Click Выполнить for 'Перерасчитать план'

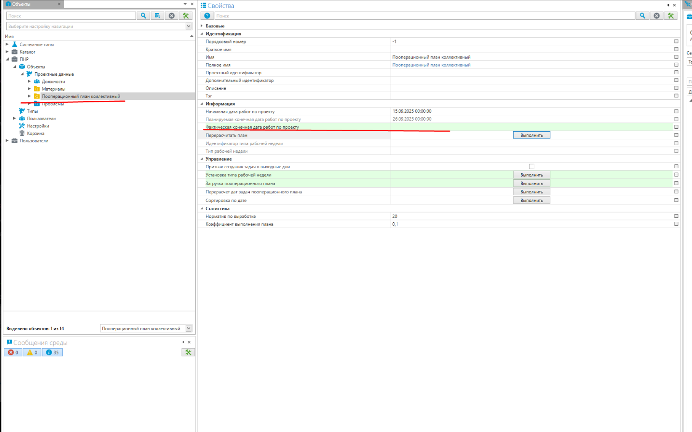[x=531, y=135]
